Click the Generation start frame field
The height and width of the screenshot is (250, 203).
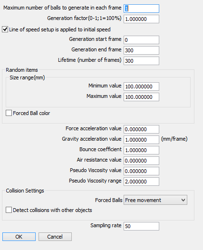coord(141,40)
